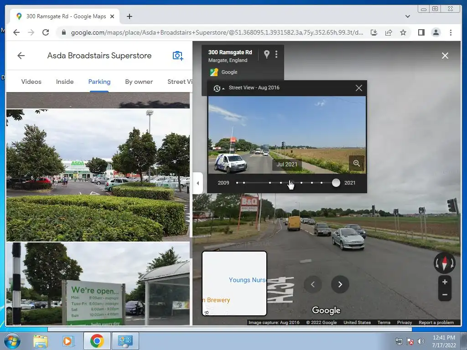The height and width of the screenshot is (350, 467).
Task: Click the compass to reset north
Action: [x=444, y=263]
